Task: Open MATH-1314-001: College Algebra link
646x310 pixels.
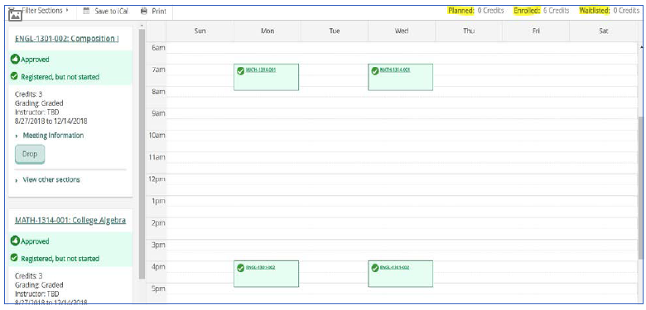Action: pyautogui.click(x=70, y=221)
